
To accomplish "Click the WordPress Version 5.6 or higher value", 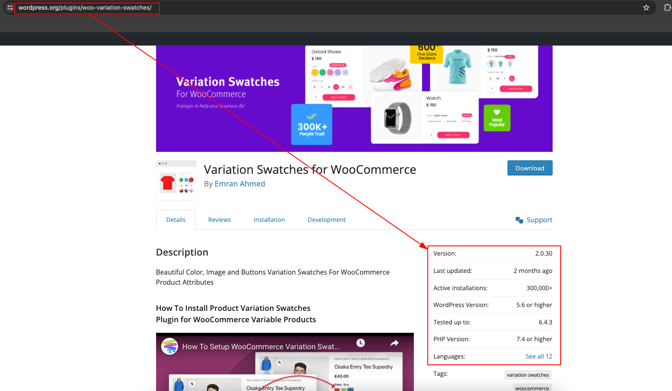I will (534, 305).
